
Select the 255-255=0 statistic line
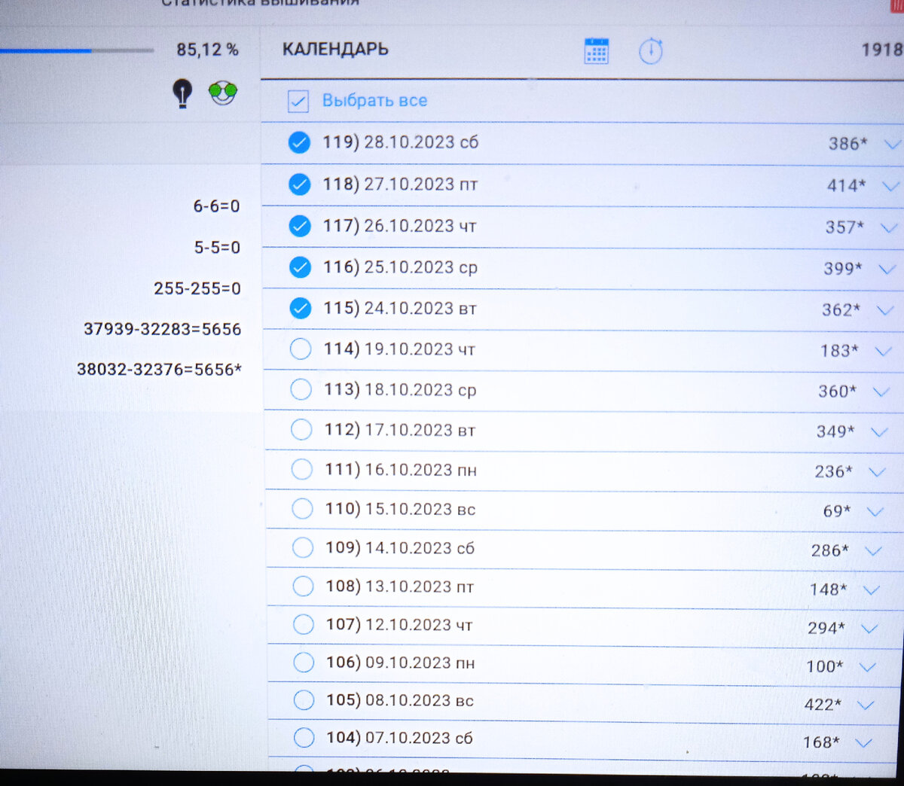(x=197, y=288)
